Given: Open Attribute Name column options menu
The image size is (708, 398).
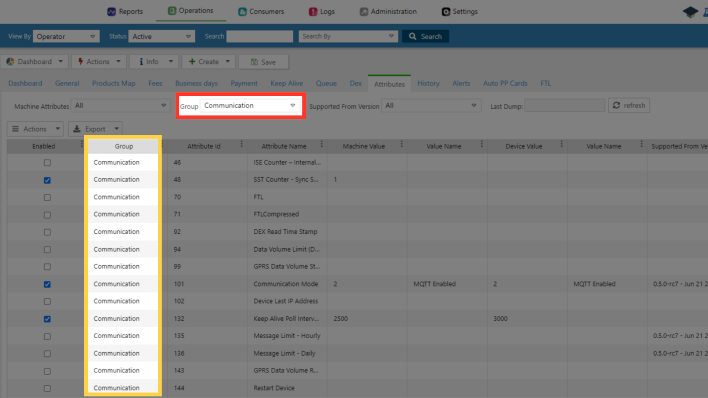Looking at the screenshot, I should [x=322, y=144].
